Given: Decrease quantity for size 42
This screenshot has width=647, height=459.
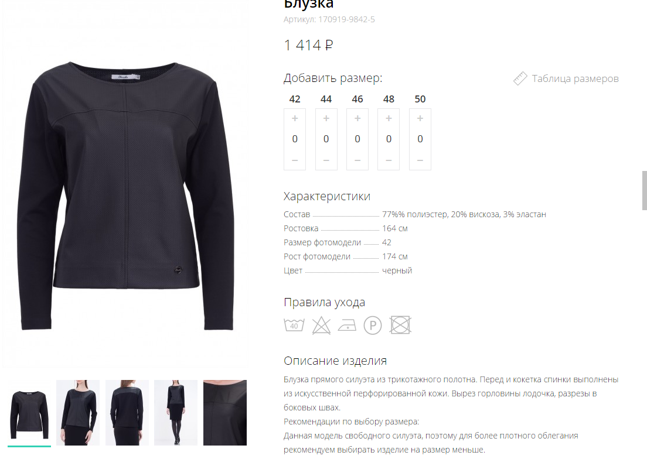Looking at the screenshot, I should pyautogui.click(x=295, y=160).
